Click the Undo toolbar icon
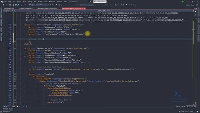The image size is (200, 113). click(21, 5)
